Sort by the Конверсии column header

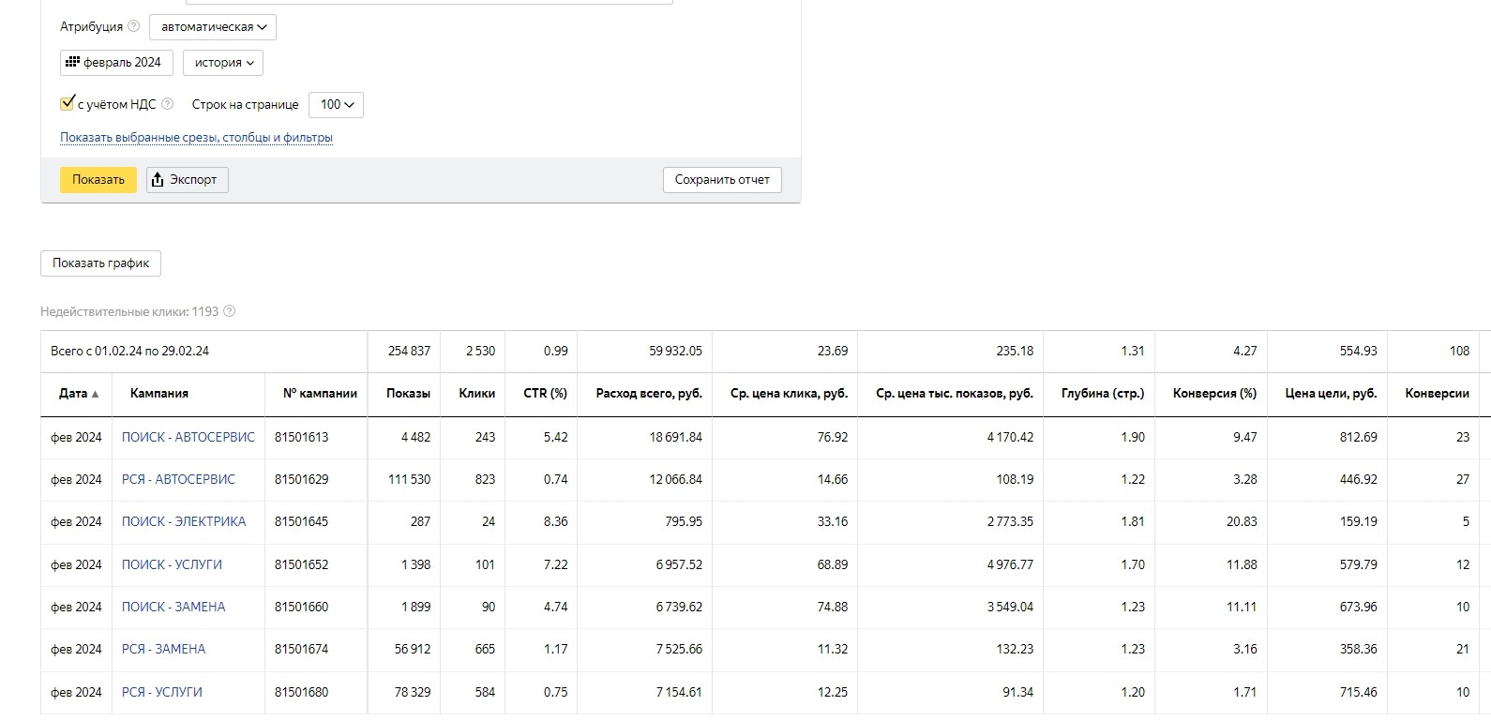click(1437, 394)
